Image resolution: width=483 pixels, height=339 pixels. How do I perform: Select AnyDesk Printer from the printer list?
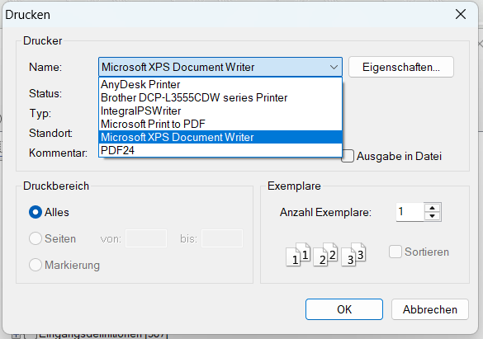coord(220,84)
